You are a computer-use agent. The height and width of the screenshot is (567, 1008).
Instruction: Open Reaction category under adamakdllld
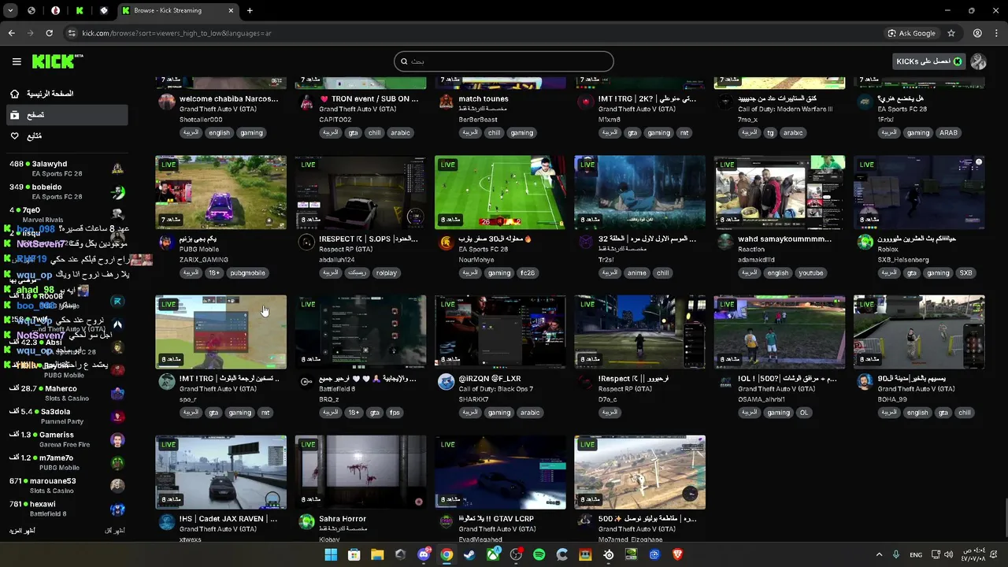point(751,249)
